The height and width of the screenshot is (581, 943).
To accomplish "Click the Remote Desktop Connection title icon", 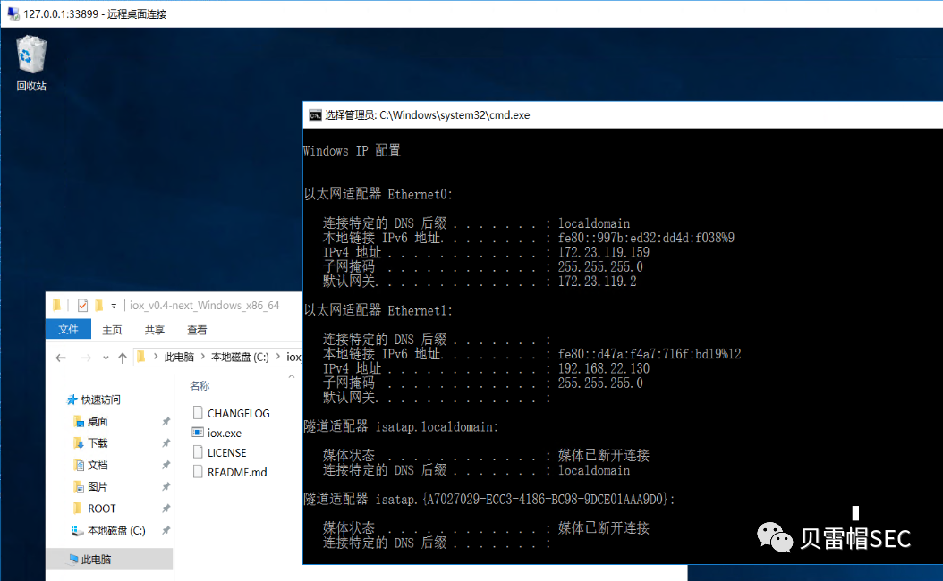I will coord(13,13).
